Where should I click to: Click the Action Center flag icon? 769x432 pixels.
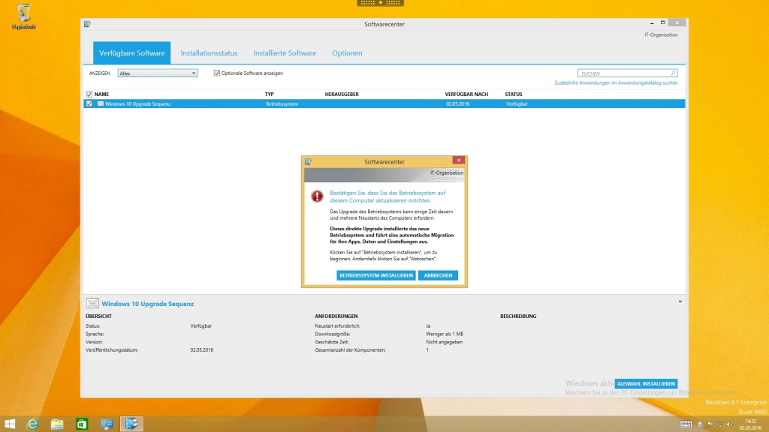(710, 424)
